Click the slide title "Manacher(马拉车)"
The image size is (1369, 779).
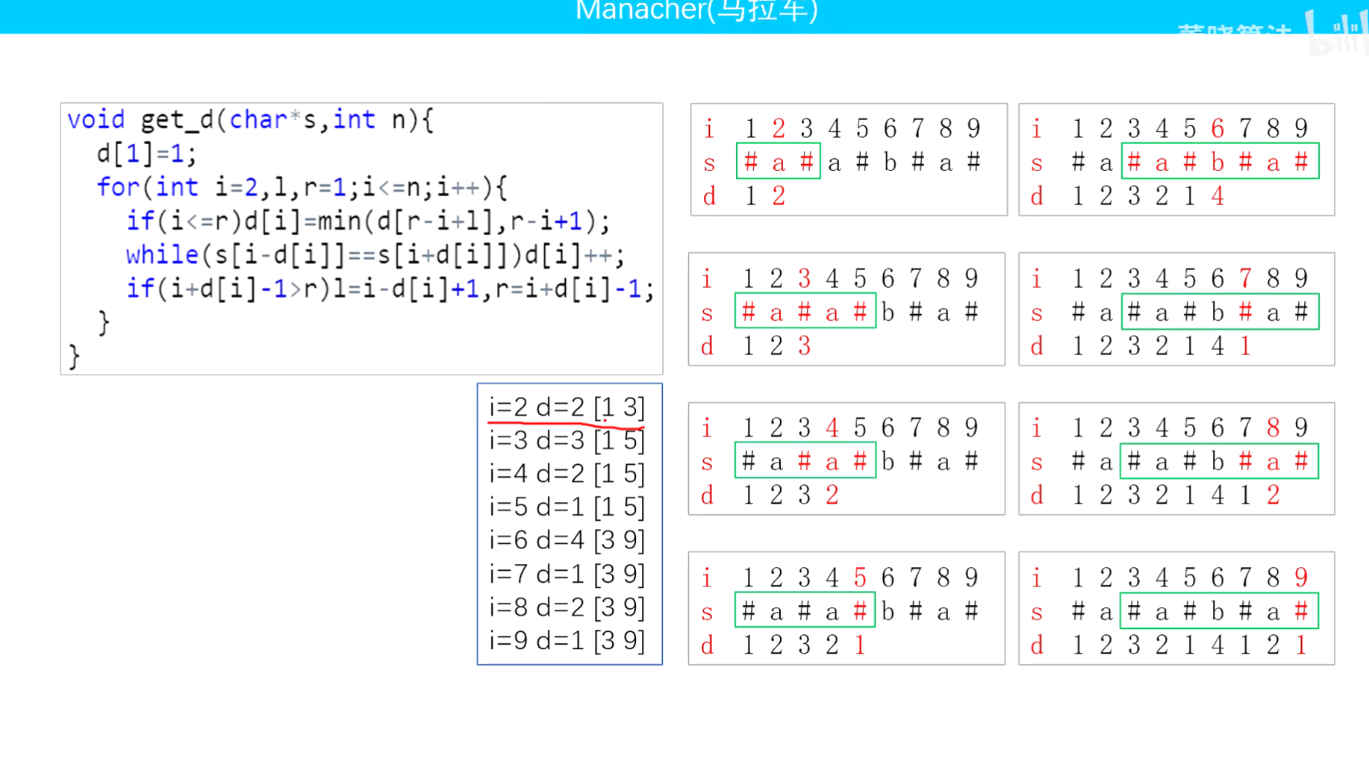pos(696,10)
